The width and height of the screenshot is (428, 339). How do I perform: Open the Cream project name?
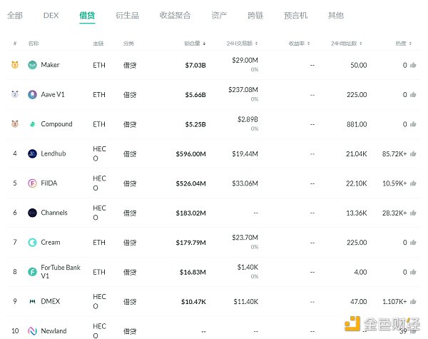pos(51,243)
